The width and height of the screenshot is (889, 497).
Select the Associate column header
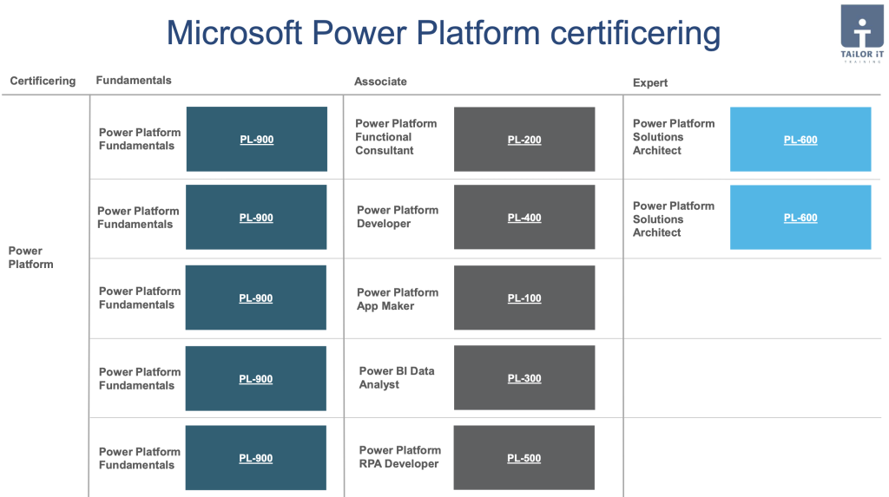point(380,82)
